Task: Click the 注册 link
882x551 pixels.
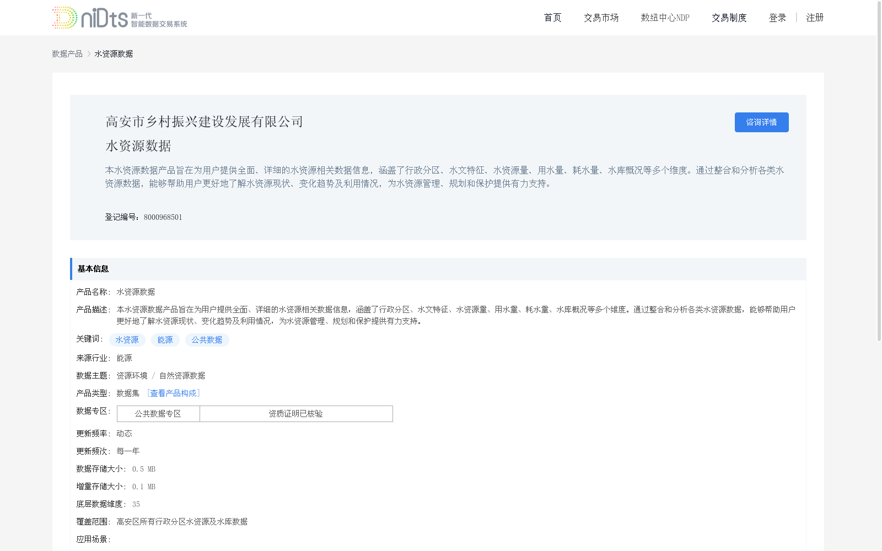Action: (x=815, y=18)
